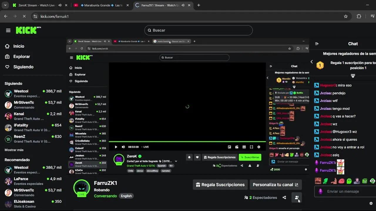The height and width of the screenshot is (211, 376).
Task: Click Westcol avatar in Recomendado section
Action: tap(9, 170)
